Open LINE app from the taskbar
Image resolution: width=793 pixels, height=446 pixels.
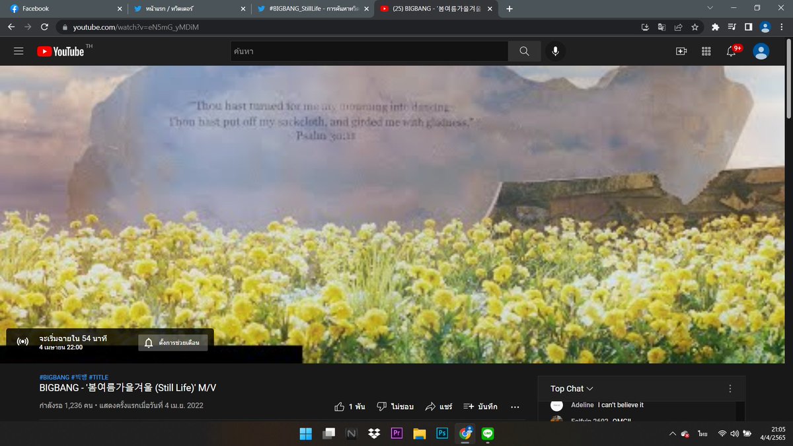[x=488, y=433]
